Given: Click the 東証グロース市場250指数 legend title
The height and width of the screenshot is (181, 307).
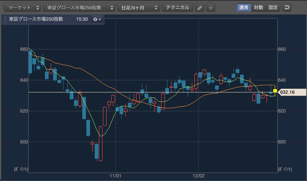Looking at the screenshot, I should pos(36,19).
